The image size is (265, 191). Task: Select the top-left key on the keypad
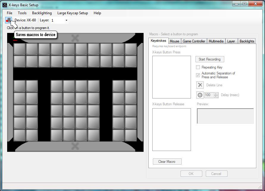click(x=19, y=49)
